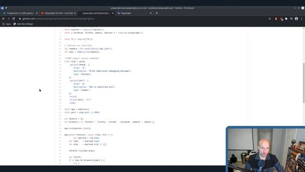The height and width of the screenshot is (172, 305).
Task: Reload the GitHub page
Action: (14, 19)
